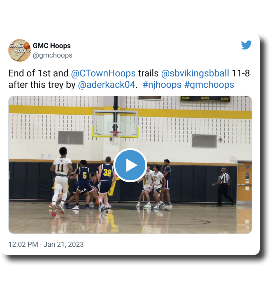Open the @gmchoops handle link
Screen dimensions: 279x299
(53, 55)
